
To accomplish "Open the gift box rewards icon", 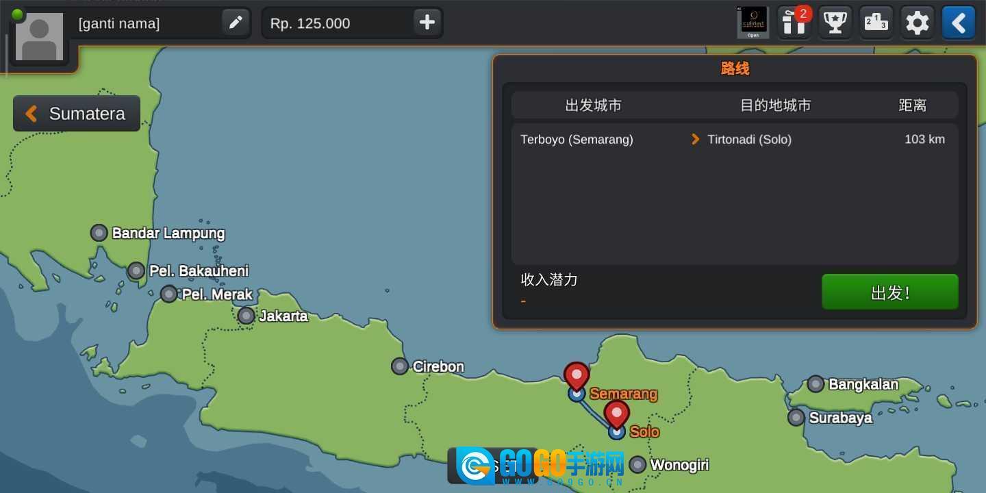I will click(794, 23).
